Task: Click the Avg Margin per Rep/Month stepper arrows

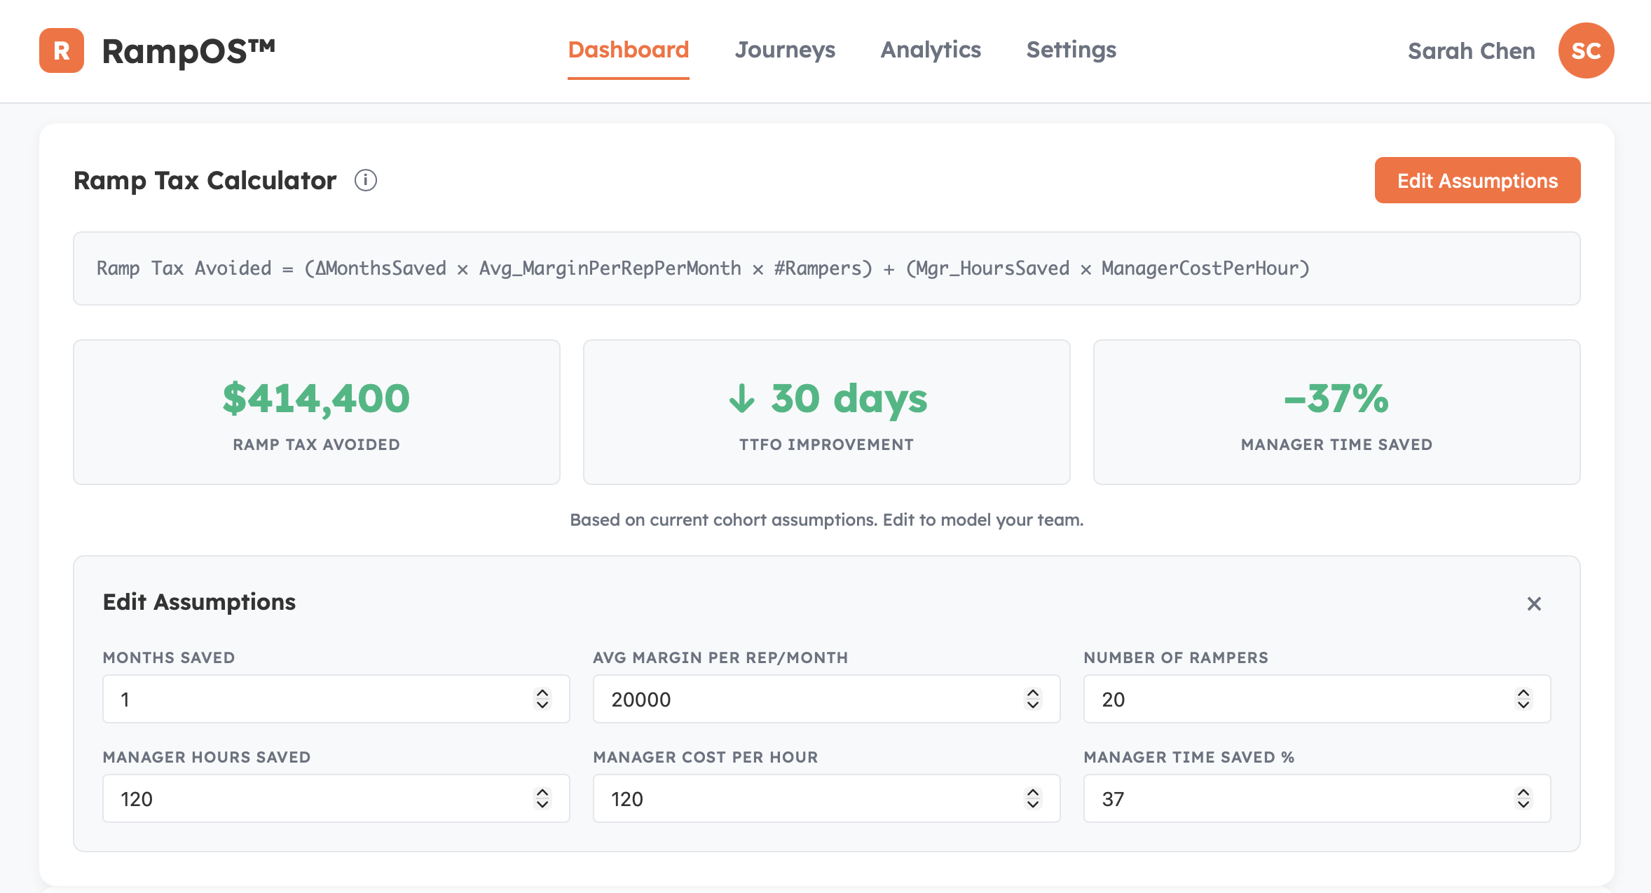Action: point(1033,699)
